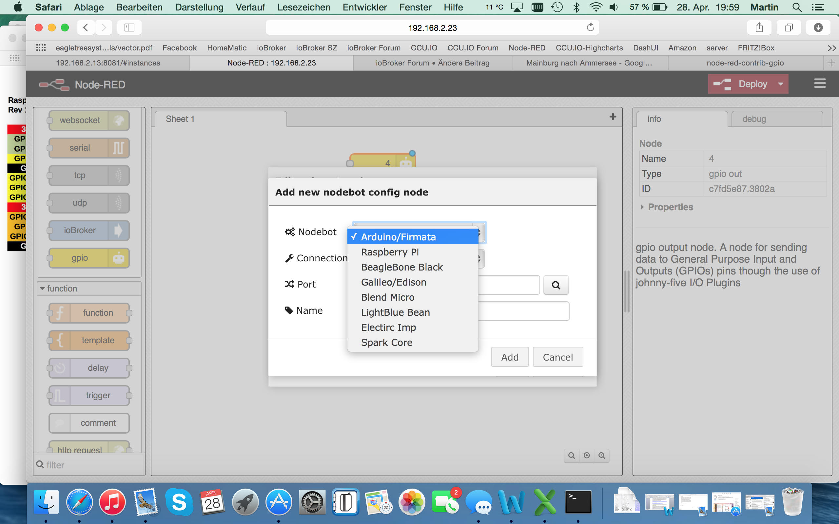This screenshot has width=839, height=524.
Task: Select Raspberry Pi from the Nodebot list
Action: point(390,252)
